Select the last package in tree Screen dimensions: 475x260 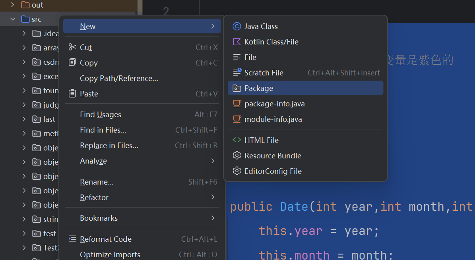49,119
